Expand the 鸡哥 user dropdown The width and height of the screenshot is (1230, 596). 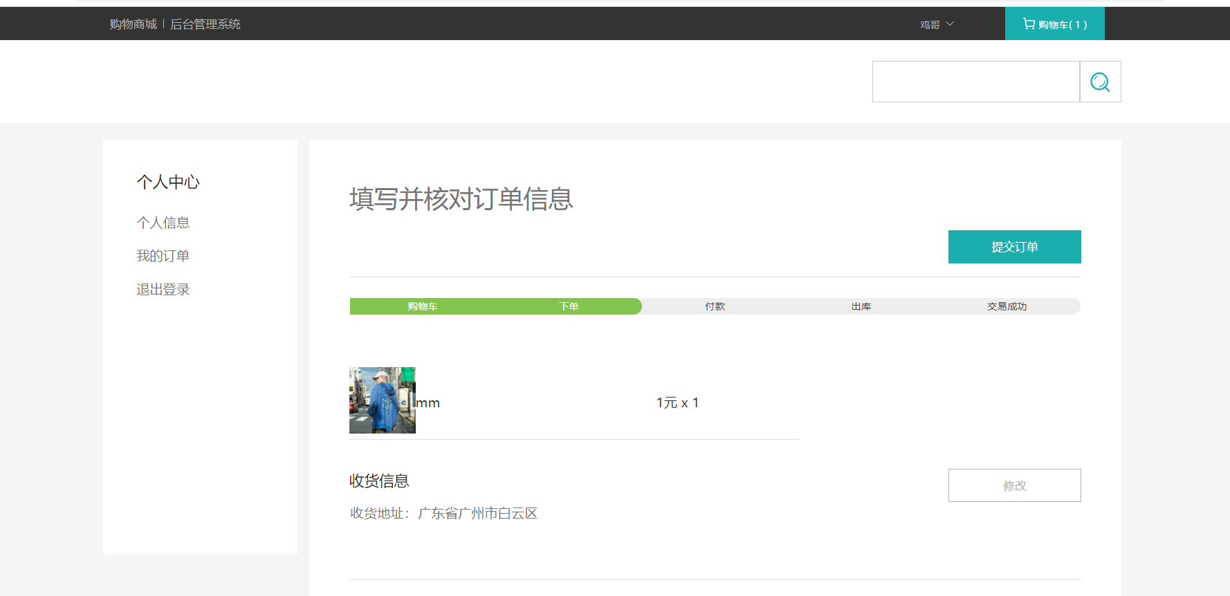[x=937, y=24]
